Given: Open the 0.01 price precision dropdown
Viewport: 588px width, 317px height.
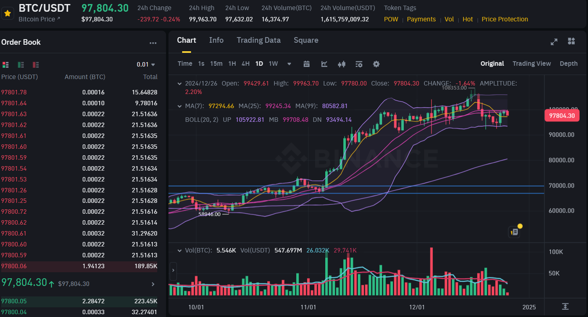Looking at the screenshot, I should (x=146, y=65).
